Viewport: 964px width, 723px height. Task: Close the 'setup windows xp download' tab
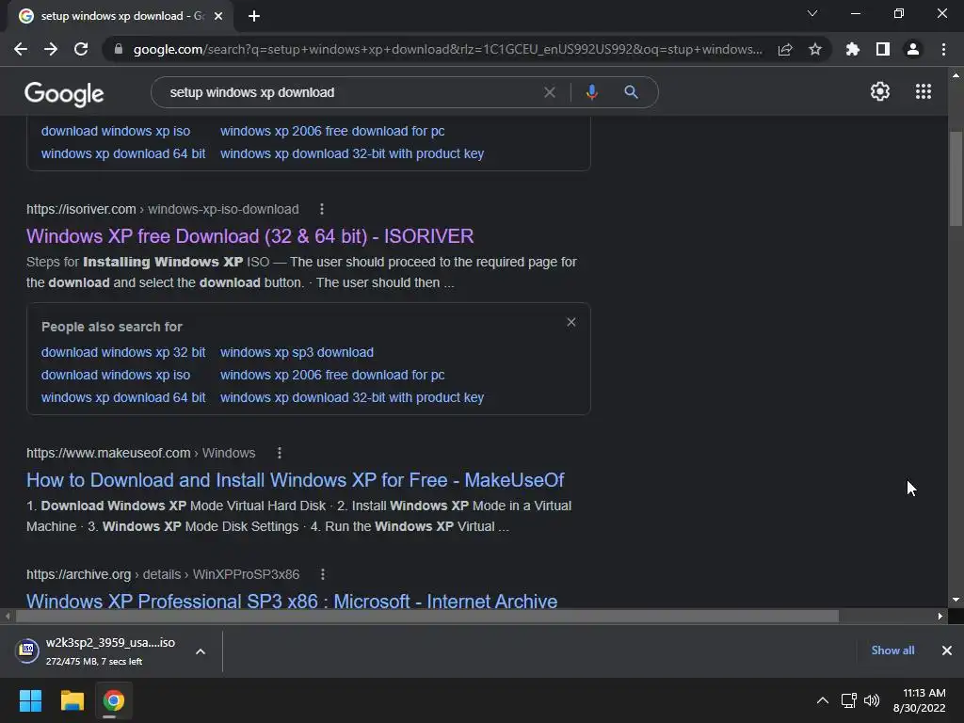click(x=218, y=16)
